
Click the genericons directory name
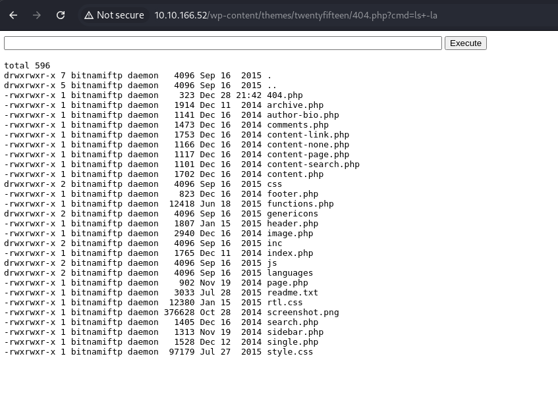[x=293, y=214]
